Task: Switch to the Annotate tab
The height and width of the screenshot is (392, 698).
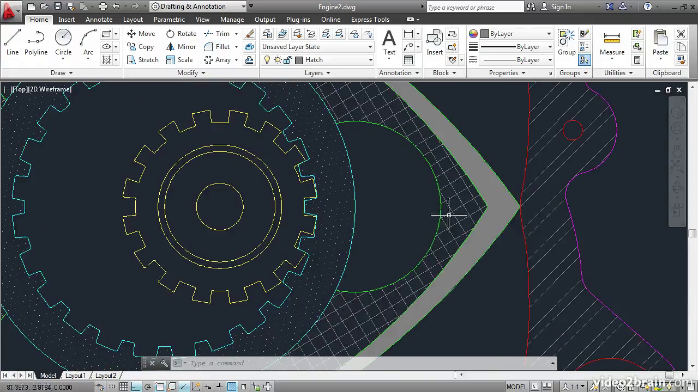Action: click(x=99, y=20)
